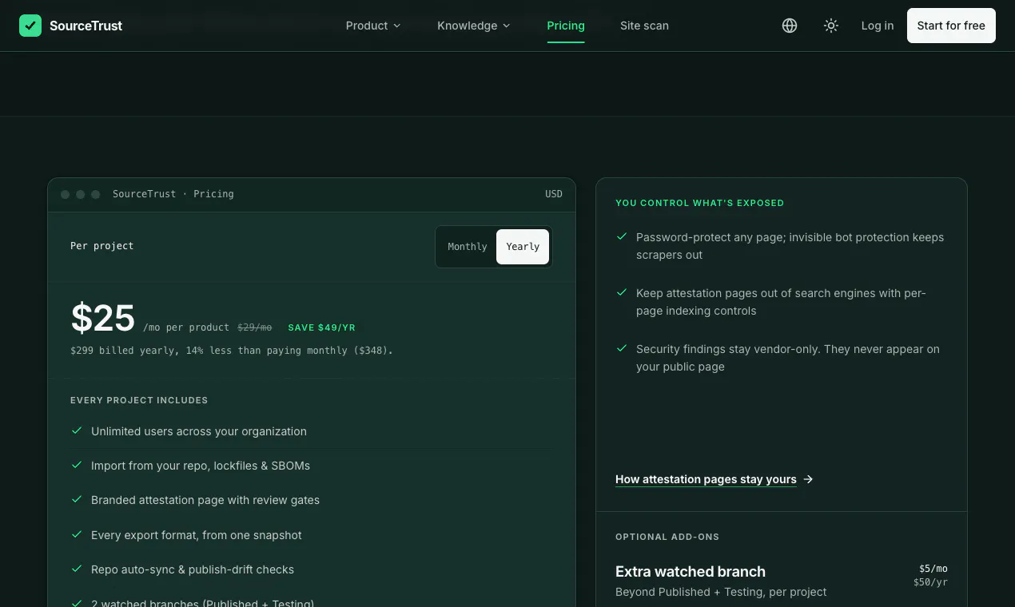Click 'Password-protect any page' feature text
This screenshot has height=607, width=1015.
[790, 246]
